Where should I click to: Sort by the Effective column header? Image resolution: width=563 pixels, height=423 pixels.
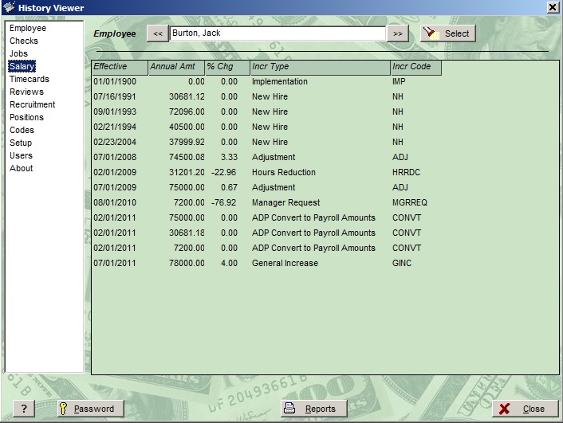120,67
